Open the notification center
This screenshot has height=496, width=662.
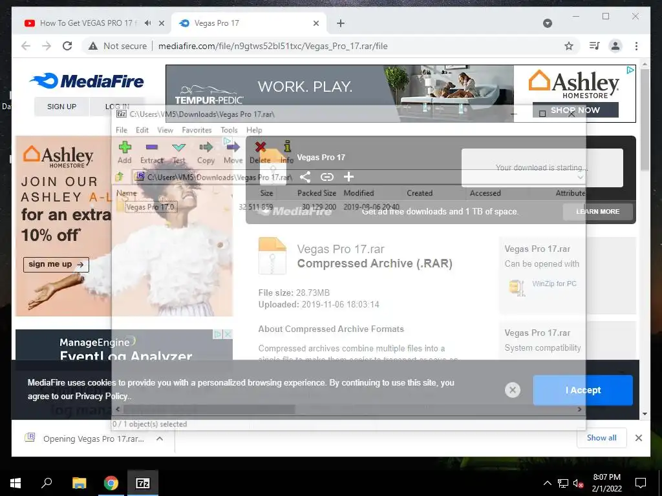pyautogui.click(x=641, y=483)
